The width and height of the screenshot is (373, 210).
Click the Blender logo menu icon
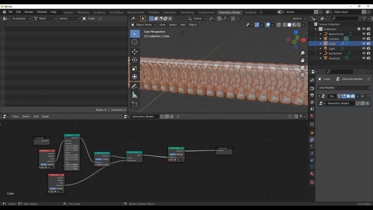tap(4, 12)
